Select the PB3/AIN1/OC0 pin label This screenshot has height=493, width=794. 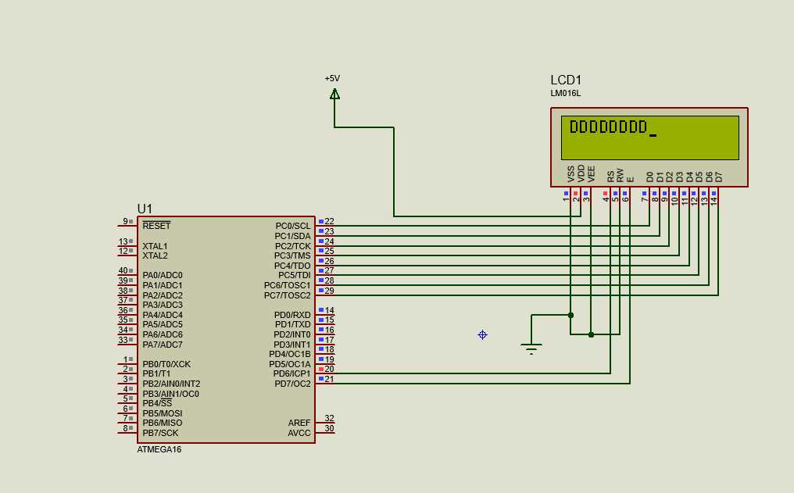click(170, 394)
